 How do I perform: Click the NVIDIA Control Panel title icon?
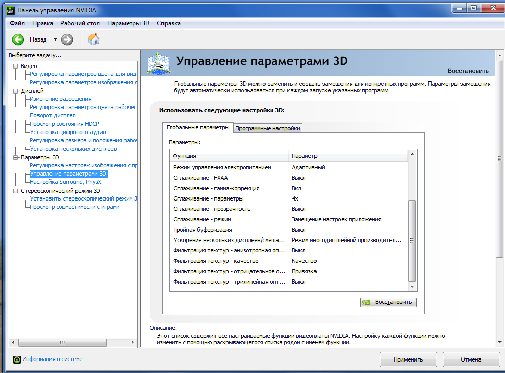[x=10, y=10]
